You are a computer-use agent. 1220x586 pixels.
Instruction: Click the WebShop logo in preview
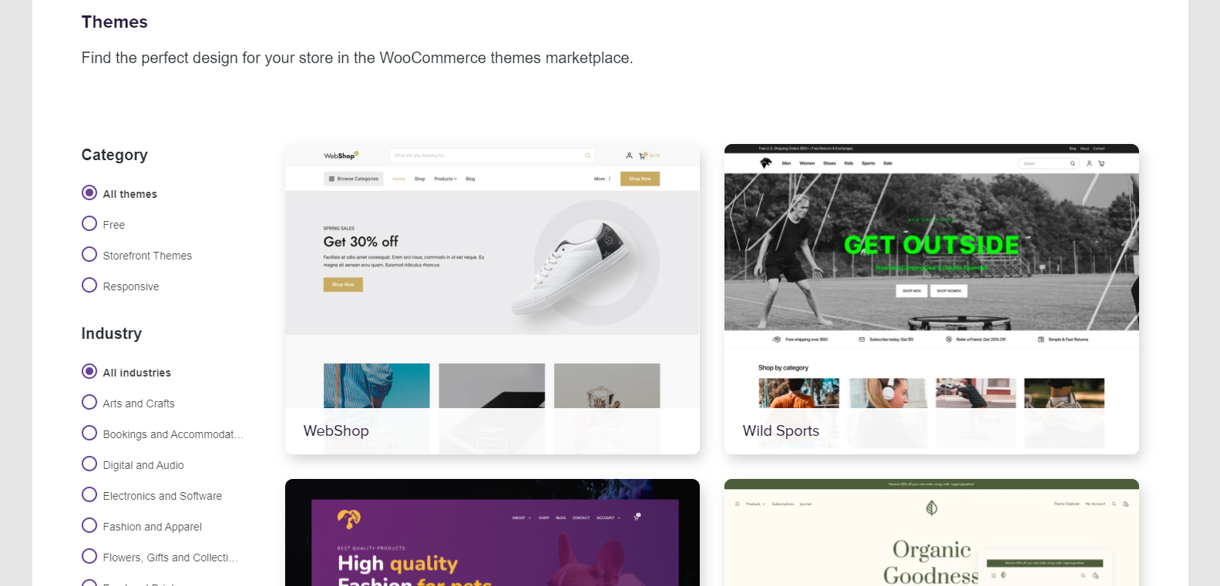(x=341, y=156)
